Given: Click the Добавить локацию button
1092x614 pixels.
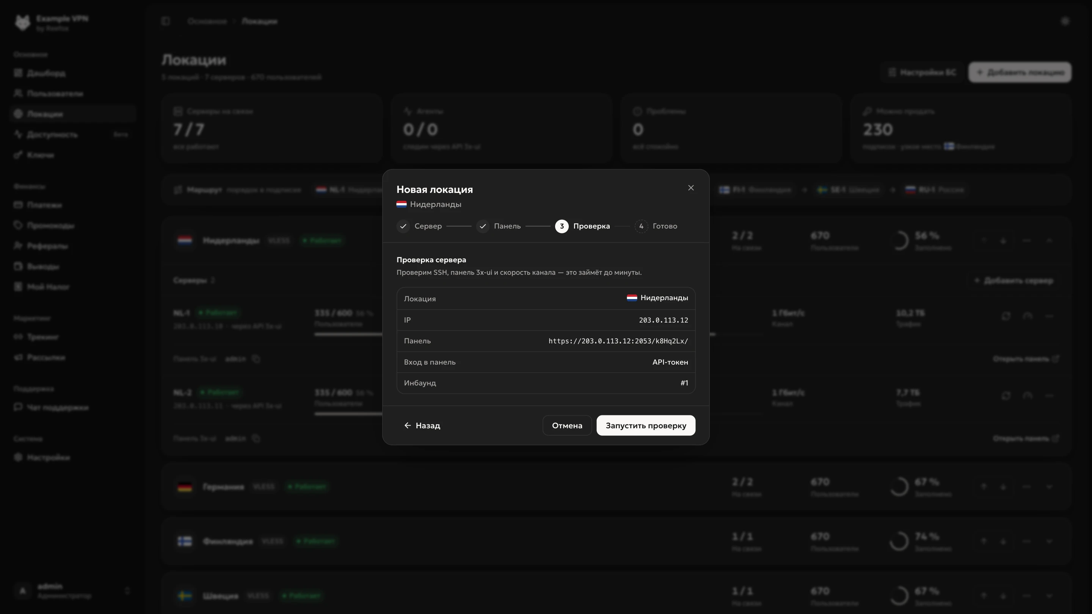Looking at the screenshot, I should click(1020, 72).
